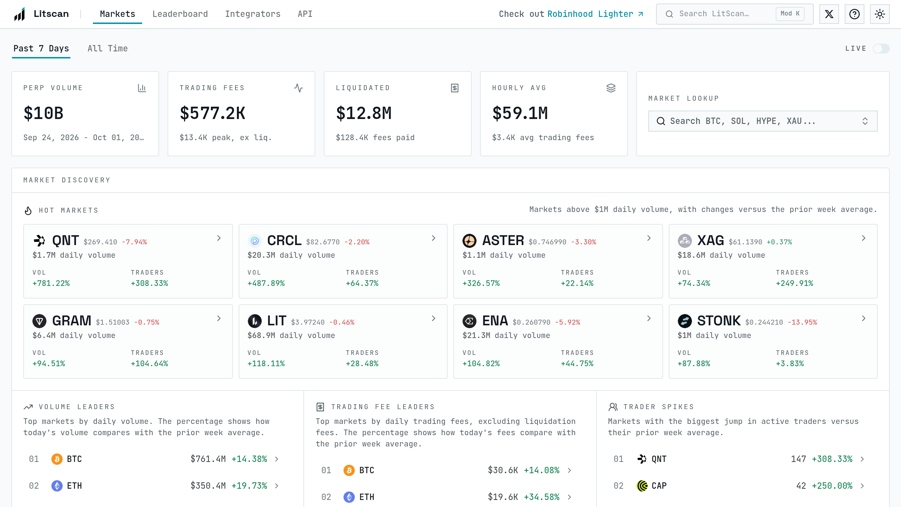Click the Mod K shortcut badge
This screenshot has height=507, width=901.
tap(790, 14)
